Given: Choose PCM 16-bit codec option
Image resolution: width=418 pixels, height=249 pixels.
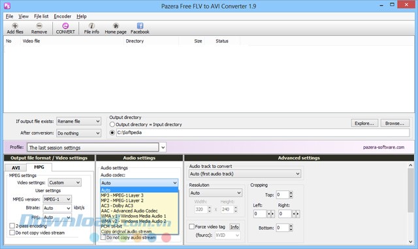Looking at the screenshot, I should click(x=139, y=226).
